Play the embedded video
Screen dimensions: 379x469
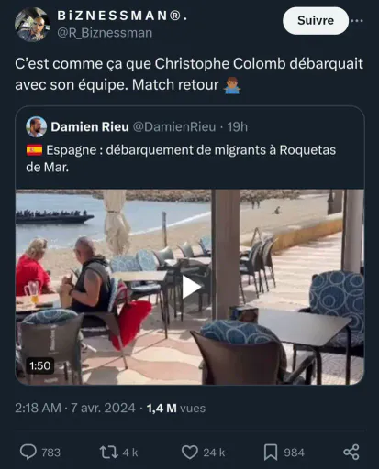point(191,287)
